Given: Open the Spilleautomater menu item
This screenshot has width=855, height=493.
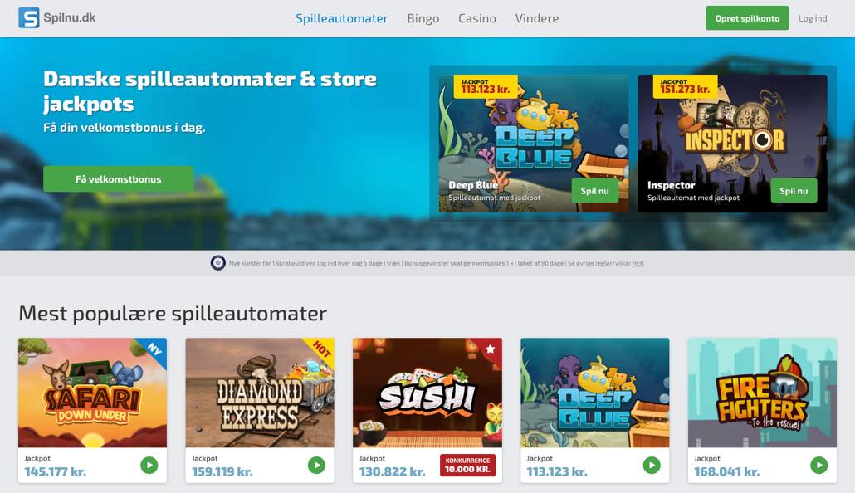Looking at the screenshot, I should [x=342, y=18].
